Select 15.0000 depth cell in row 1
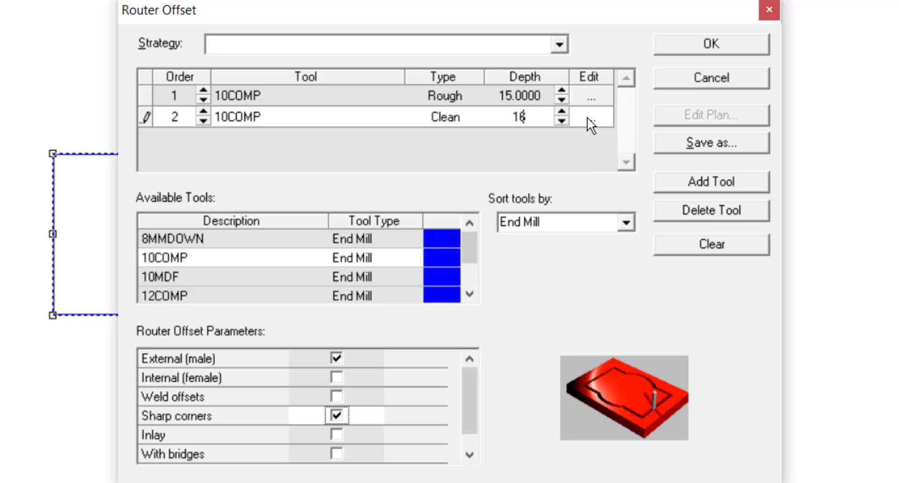 point(519,96)
